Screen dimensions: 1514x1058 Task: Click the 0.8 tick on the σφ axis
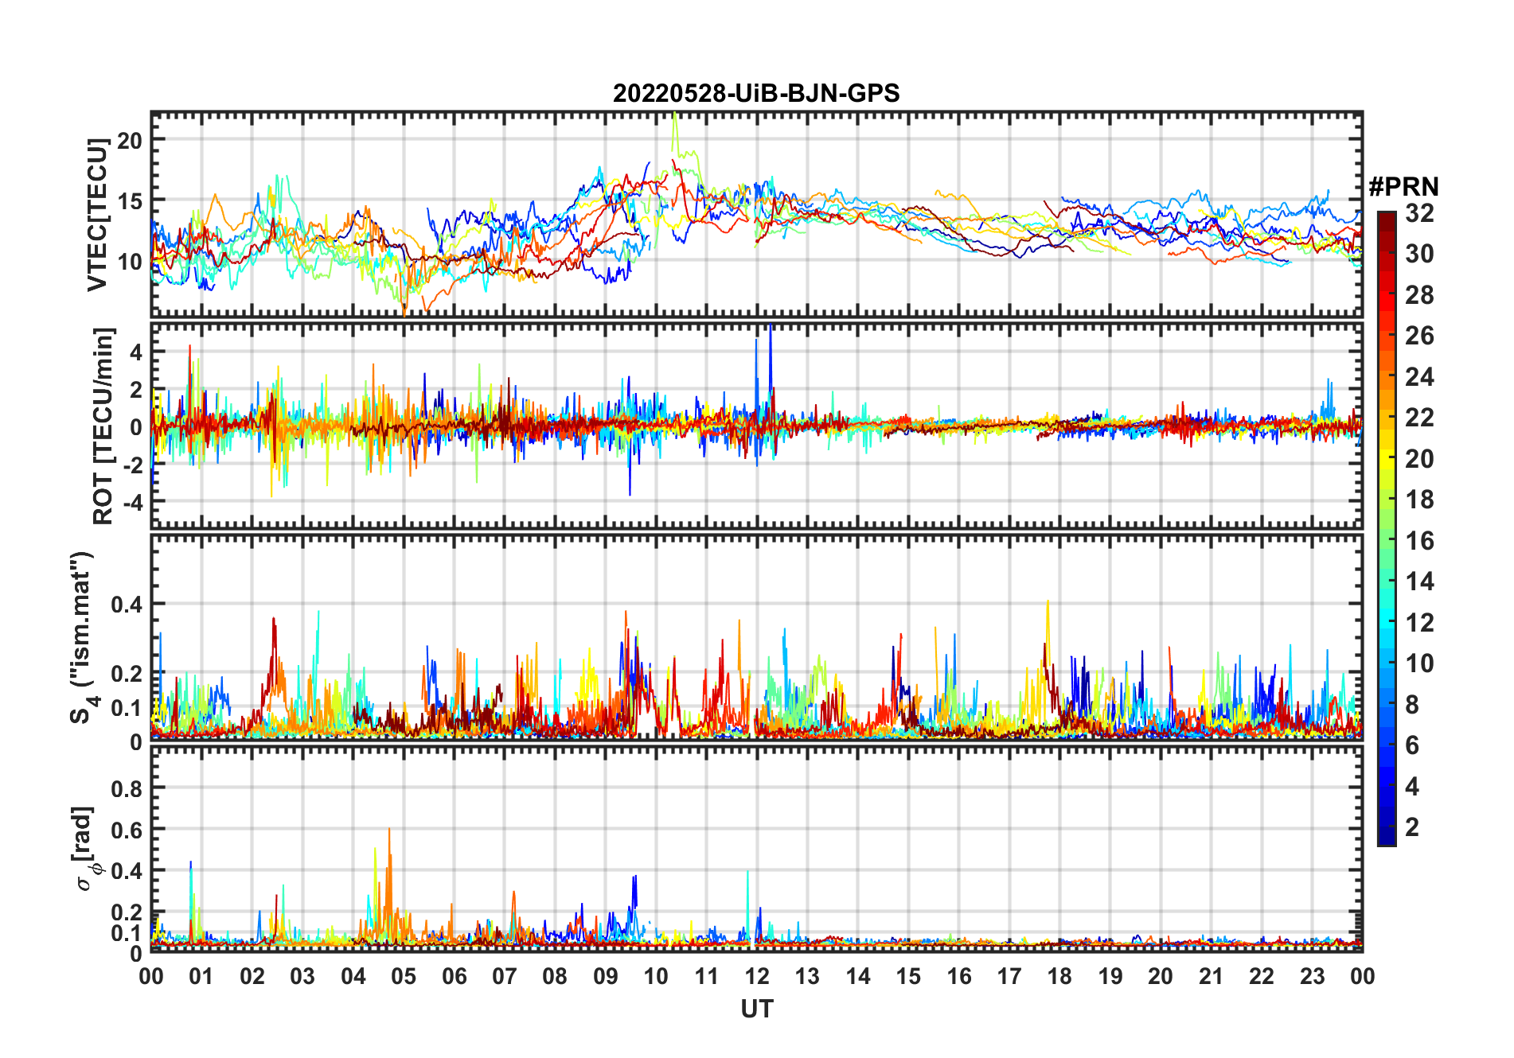click(127, 789)
